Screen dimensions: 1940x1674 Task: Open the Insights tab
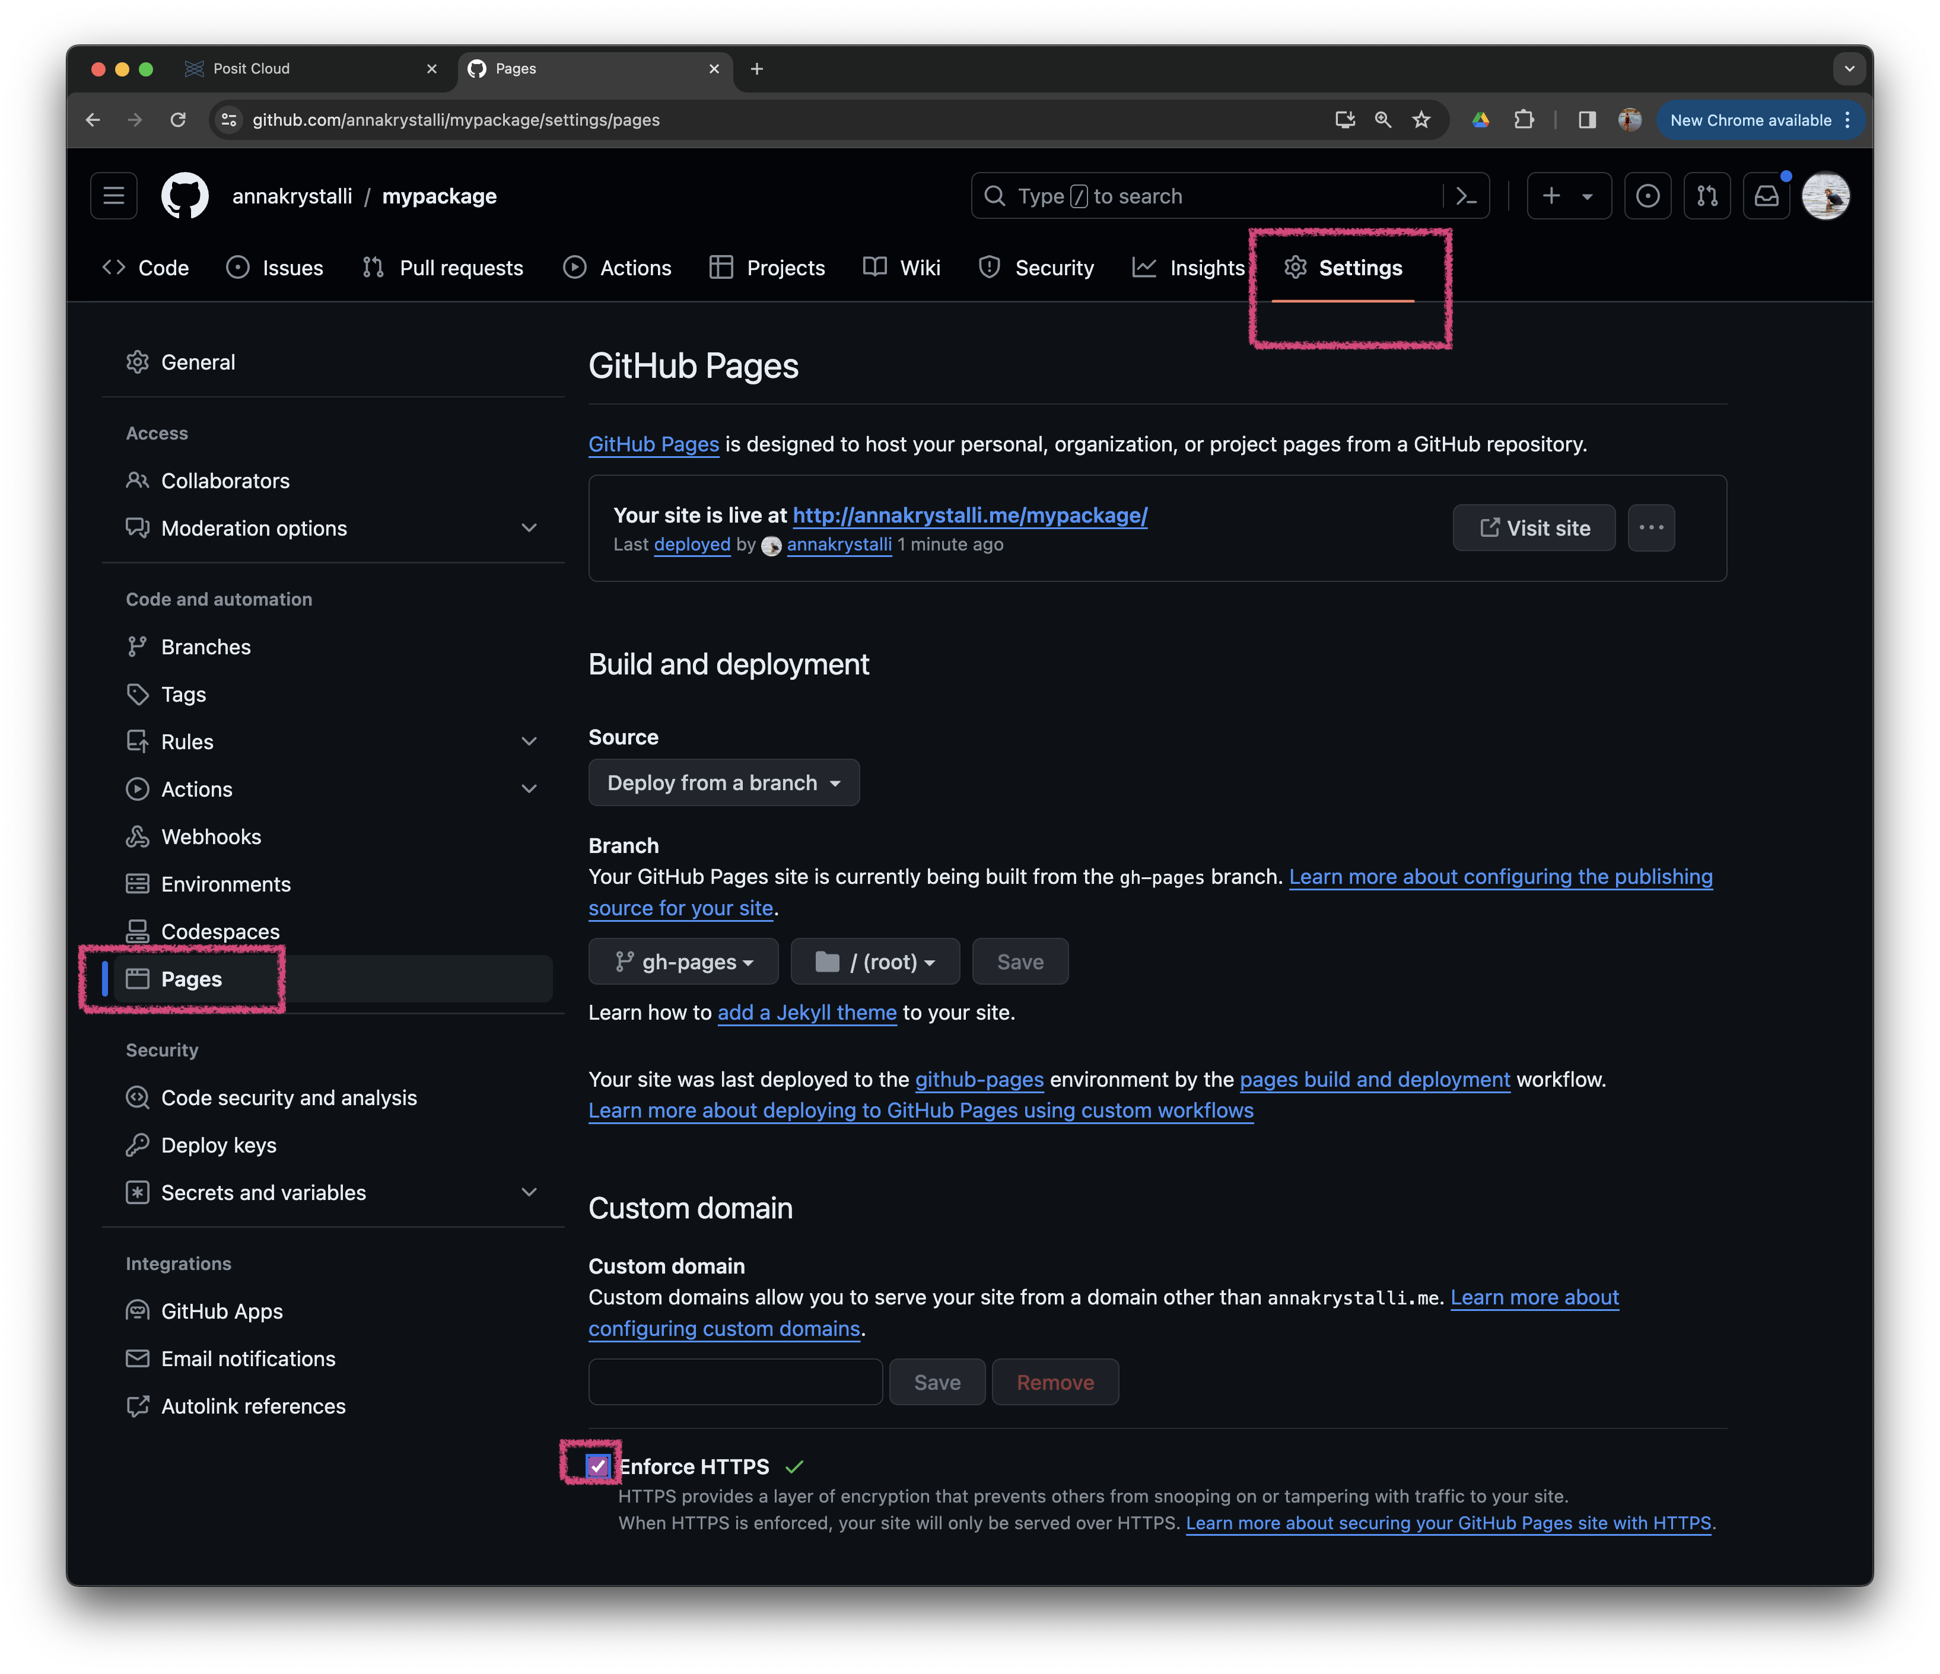click(x=1188, y=268)
